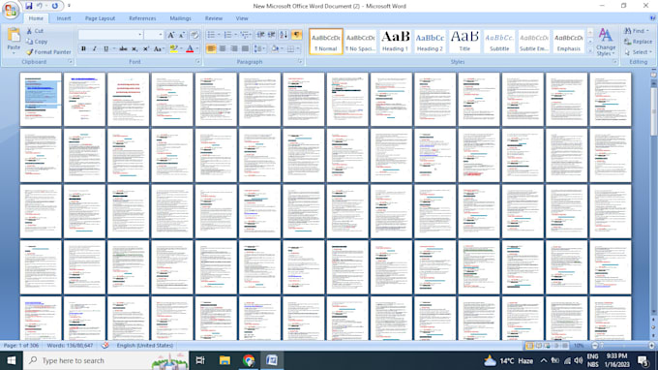Image resolution: width=658 pixels, height=370 pixels.
Task: Undo the last action
Action: coord(39,6)
